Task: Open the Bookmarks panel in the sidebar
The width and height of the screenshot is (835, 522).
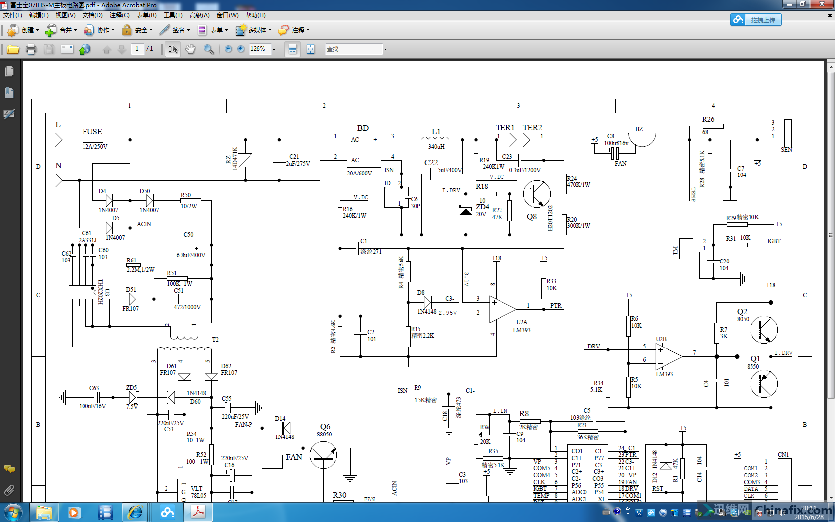Action: point(9,93)
